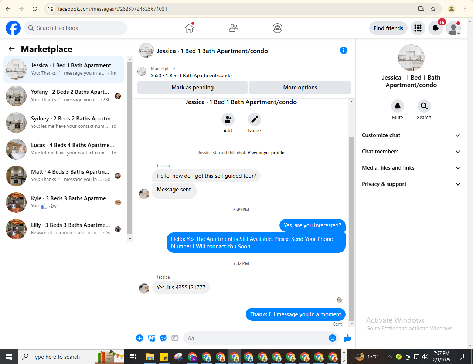Open the $650 Marketplace listing link
Screen dimensions: 473x364
pyautogui.click(x=191, y=75)
